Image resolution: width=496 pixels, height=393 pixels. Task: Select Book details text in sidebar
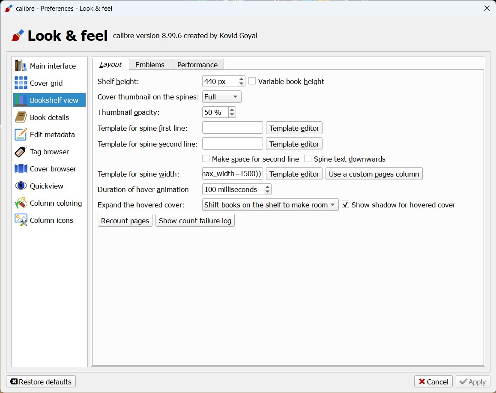point(49,117)
